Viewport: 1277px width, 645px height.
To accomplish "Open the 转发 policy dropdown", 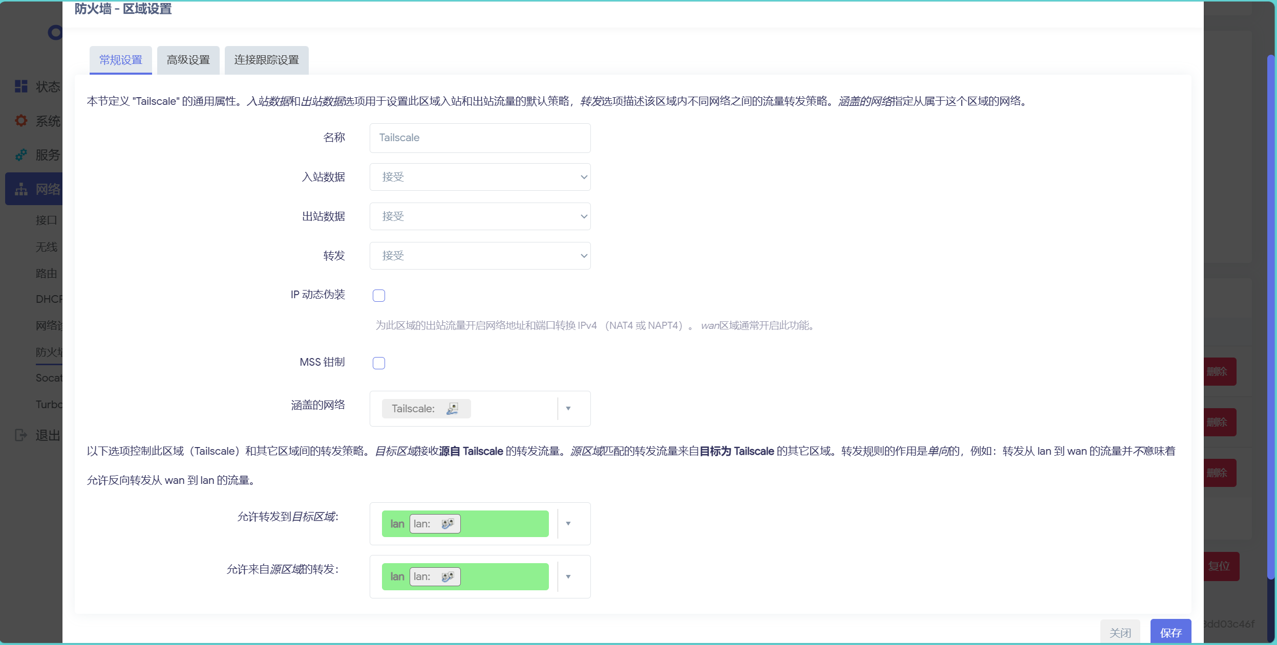I will coord(480,256).
